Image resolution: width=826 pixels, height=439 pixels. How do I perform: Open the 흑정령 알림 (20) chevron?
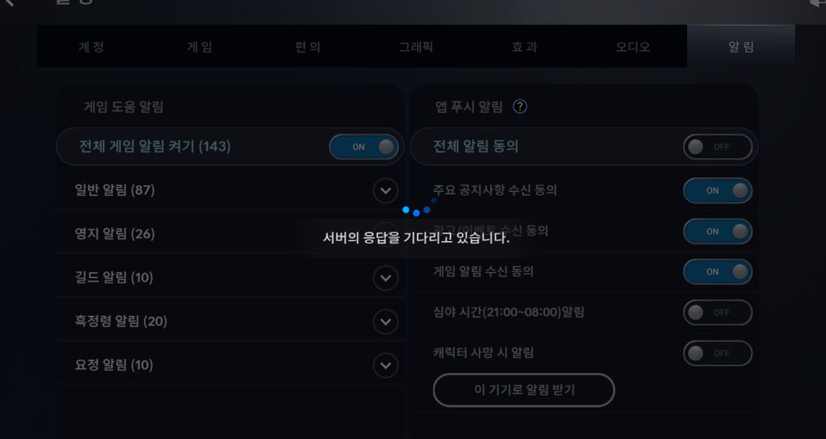[385, 321]
